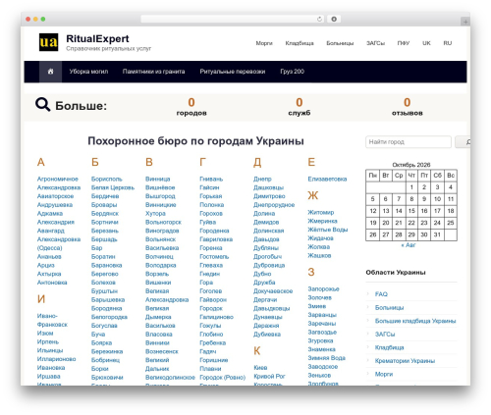
Task: Click the home icon in navigation bar
Action: [50, 72]
